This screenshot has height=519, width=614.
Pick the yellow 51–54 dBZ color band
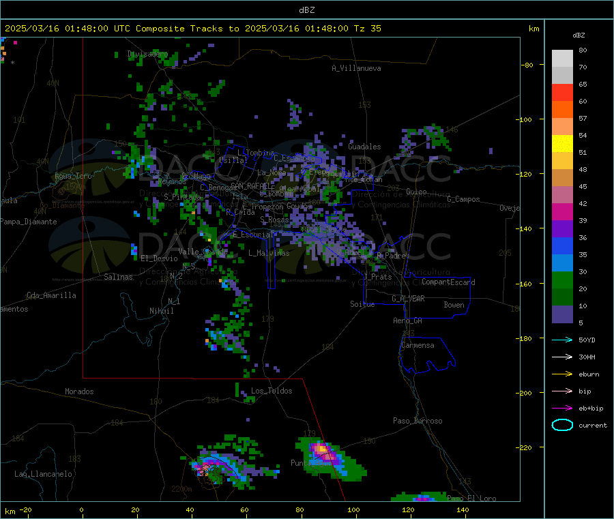(562, 144)
